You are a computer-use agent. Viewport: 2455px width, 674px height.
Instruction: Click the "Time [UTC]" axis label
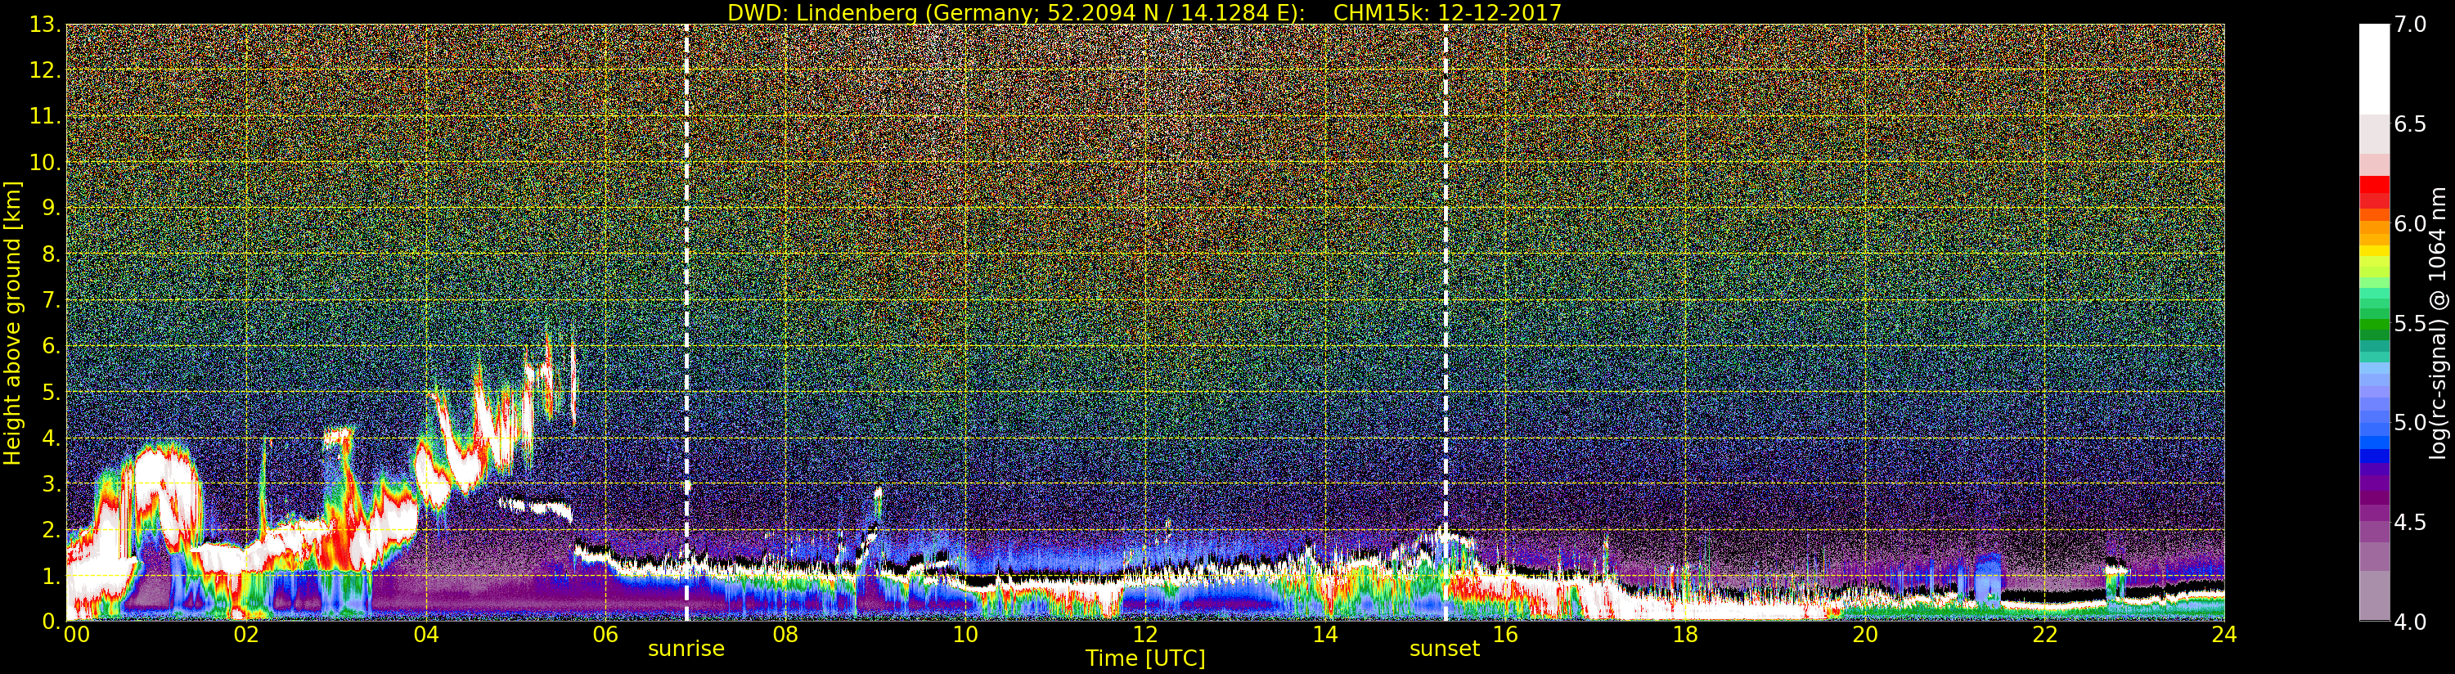click(1145, 658)
